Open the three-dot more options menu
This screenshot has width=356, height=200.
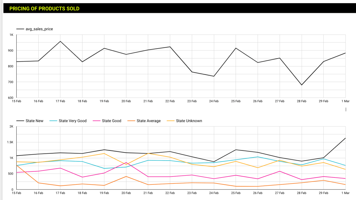point(346,109)
